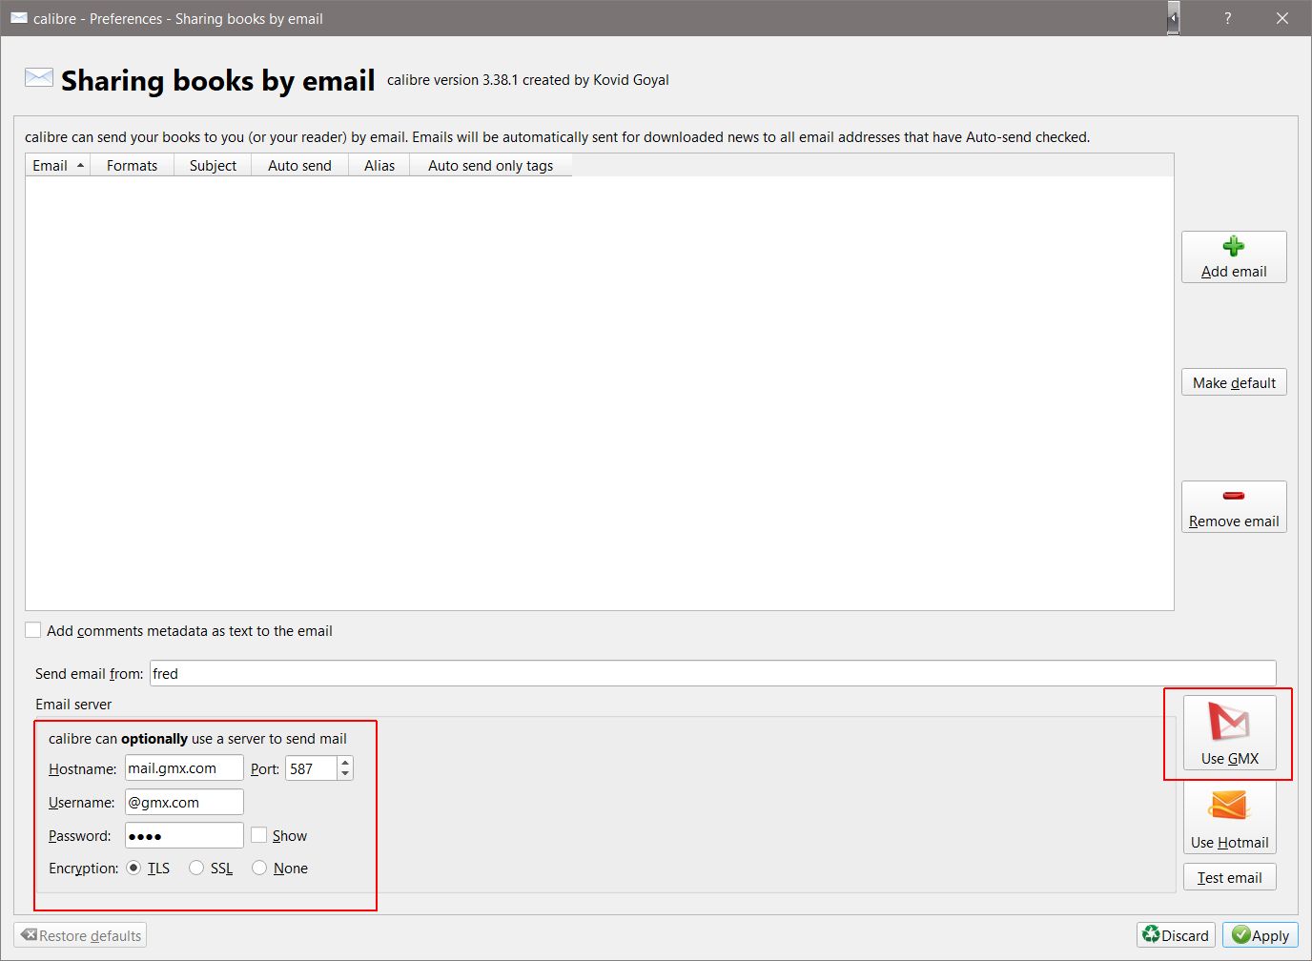Click the Alias column header
Screen dimensions: 1312x961
379,165
